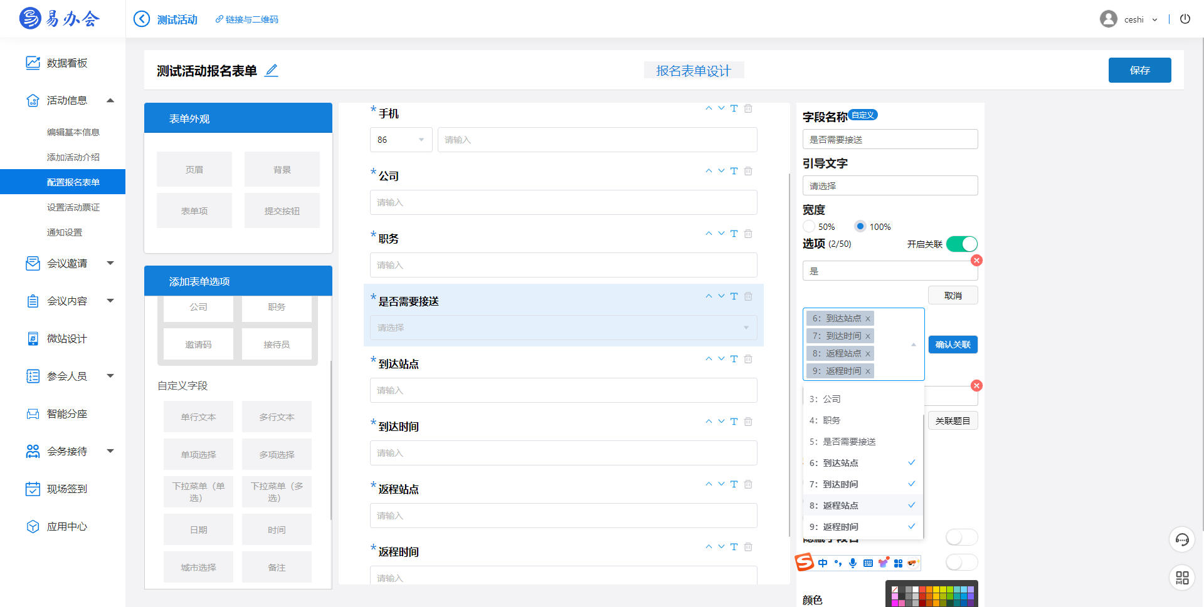Open the 颜色 color palette swatch

[x=932, y=594]
